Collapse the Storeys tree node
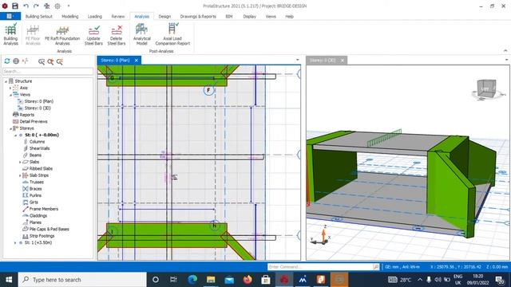This screenshot has height=287, width=511. coord(10,128)
